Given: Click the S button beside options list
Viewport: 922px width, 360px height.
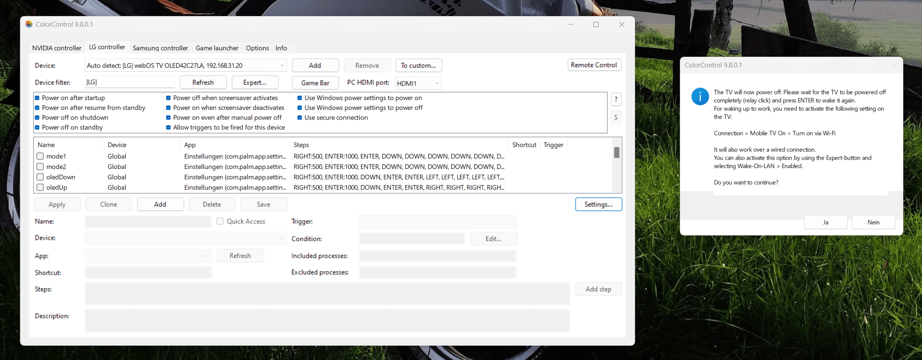Looking at the screenshot, I should (x=616, y=117).
